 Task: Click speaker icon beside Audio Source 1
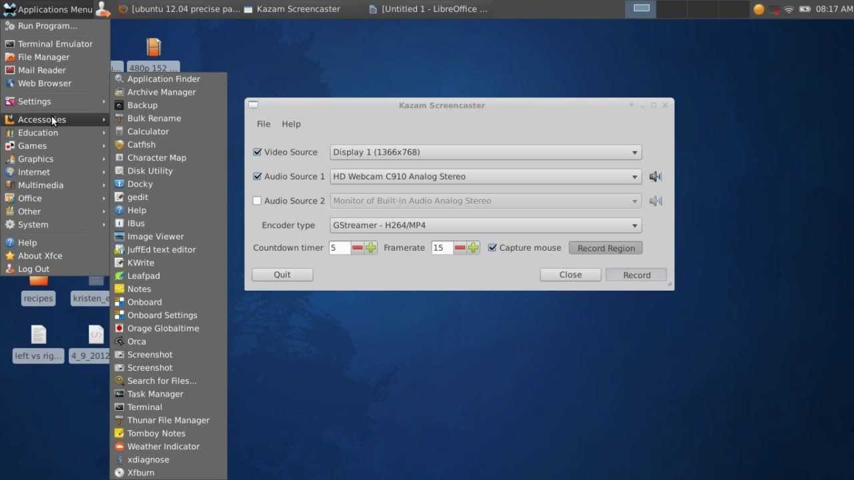pos(655,177)
